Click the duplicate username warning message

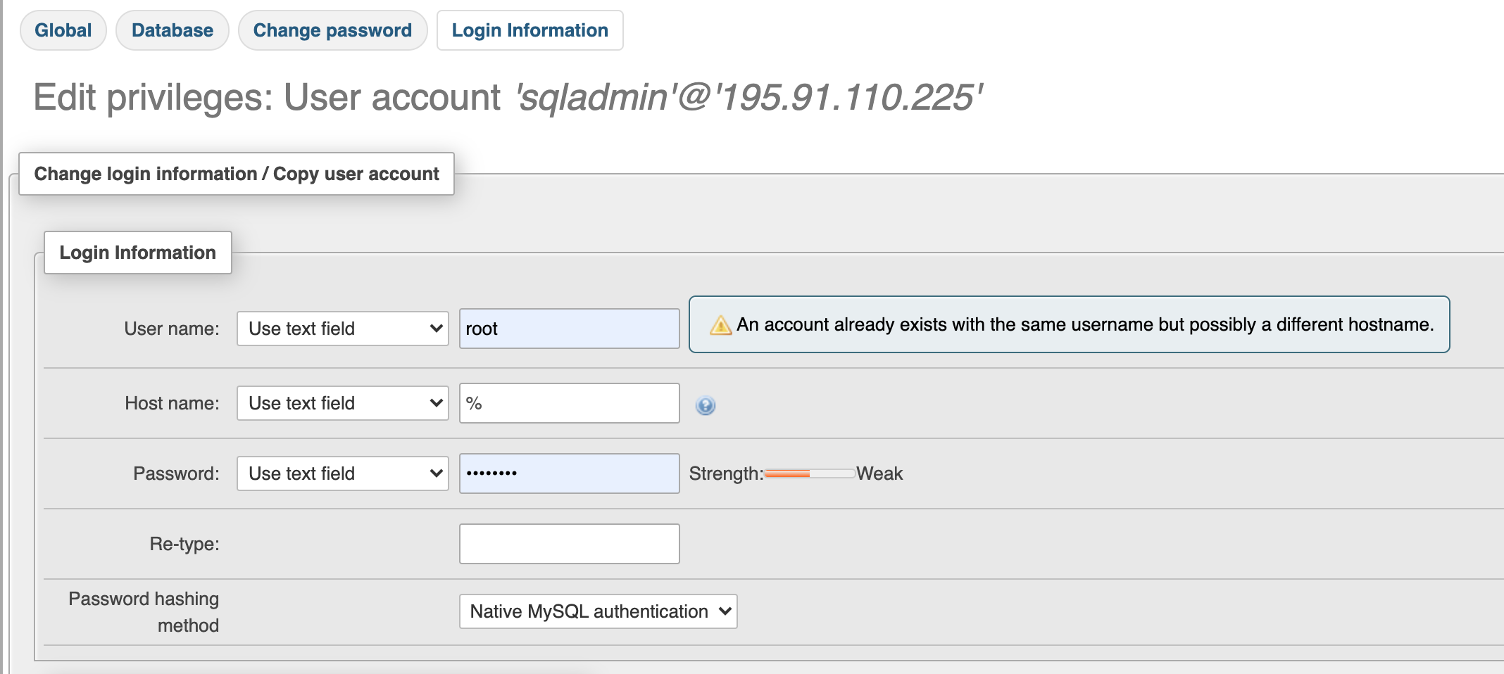(1069, 324)
